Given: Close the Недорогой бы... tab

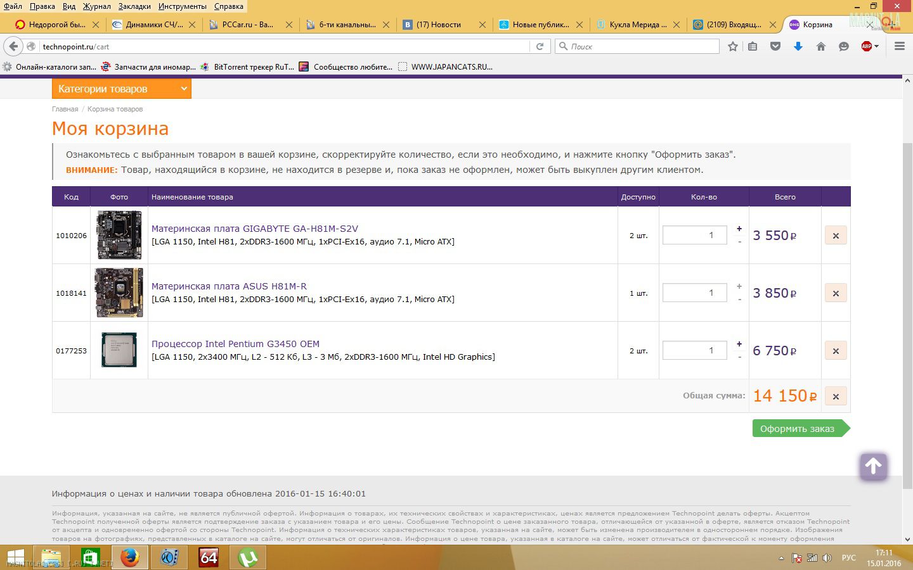Looking at the screenshot, I should (x=96, y=25).
